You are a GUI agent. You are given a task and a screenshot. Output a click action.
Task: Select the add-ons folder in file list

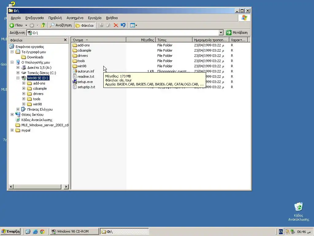click(x=83, y=45)
